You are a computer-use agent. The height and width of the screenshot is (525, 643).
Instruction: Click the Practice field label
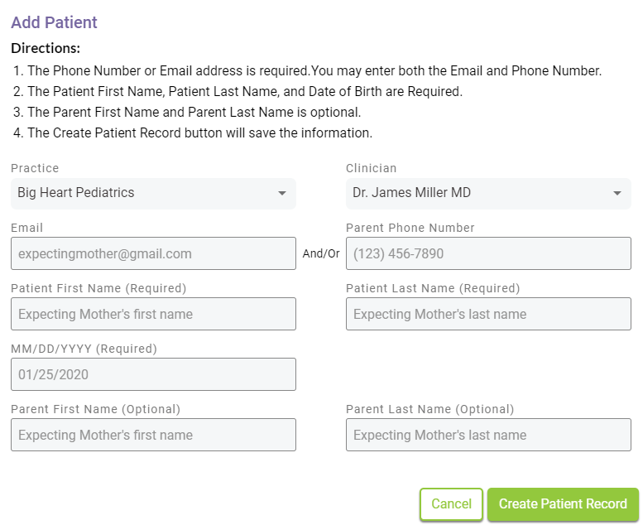[x=35, y=168]
